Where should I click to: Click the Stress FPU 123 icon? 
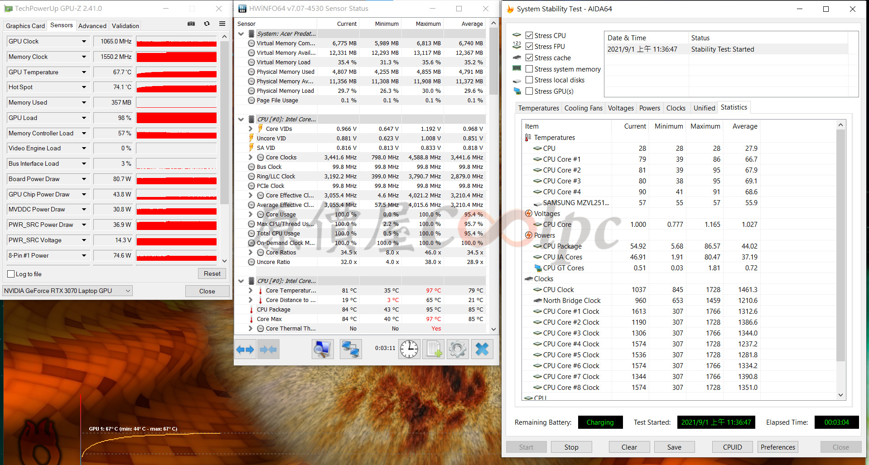pos(517,45)
